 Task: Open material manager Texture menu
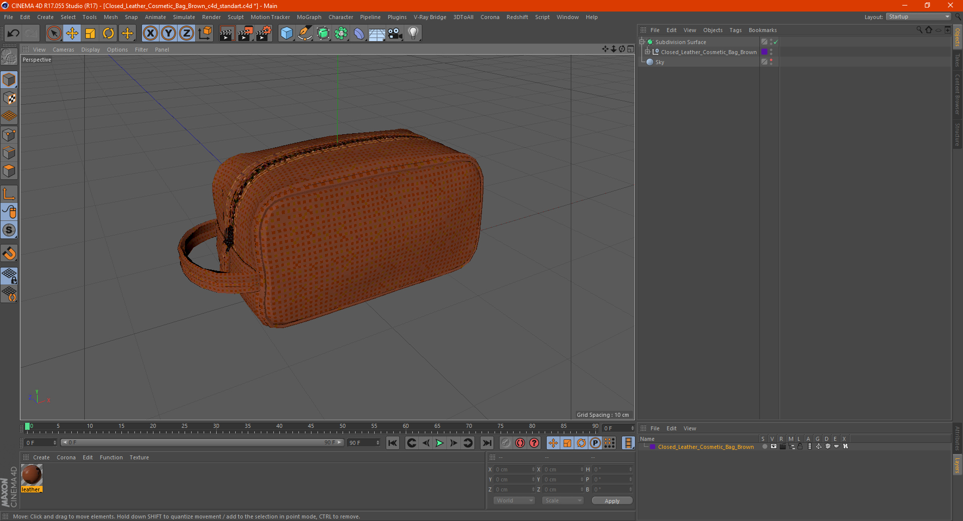coord(139,457)
